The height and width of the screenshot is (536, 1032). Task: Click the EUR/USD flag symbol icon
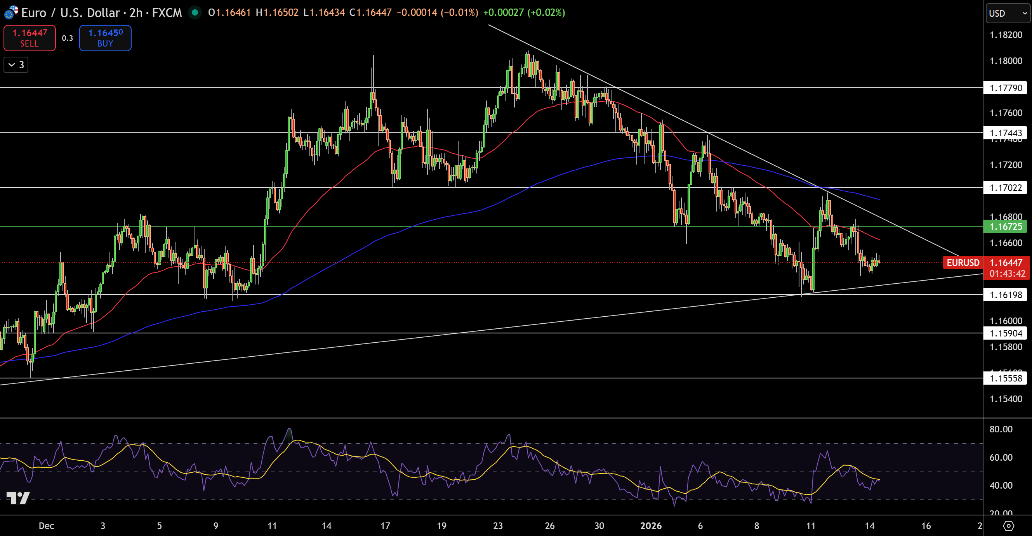11,12
